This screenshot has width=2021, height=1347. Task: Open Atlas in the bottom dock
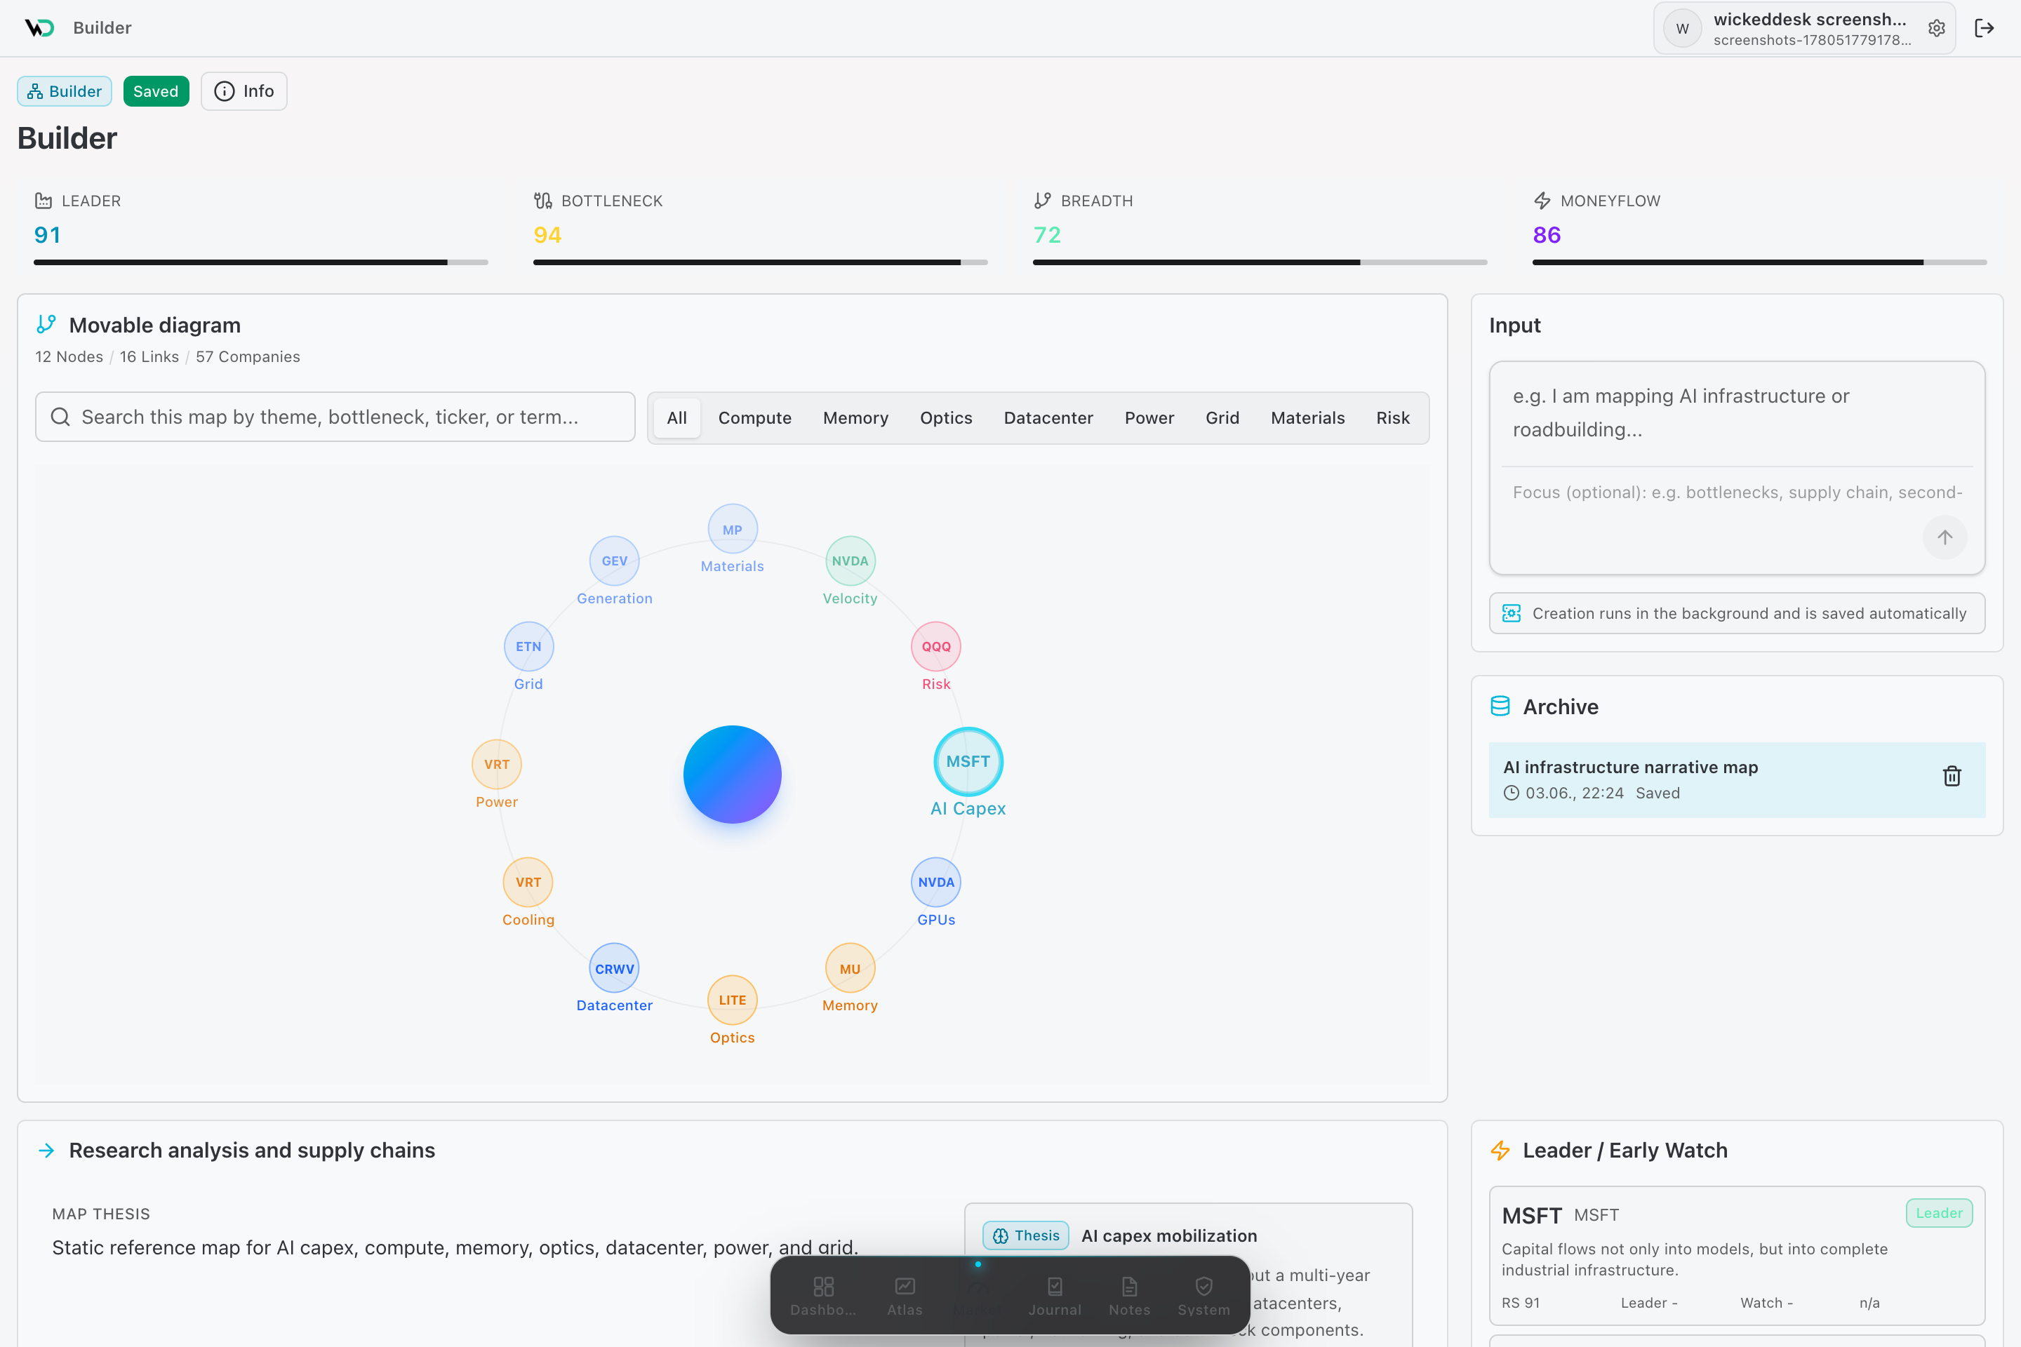905,1296
